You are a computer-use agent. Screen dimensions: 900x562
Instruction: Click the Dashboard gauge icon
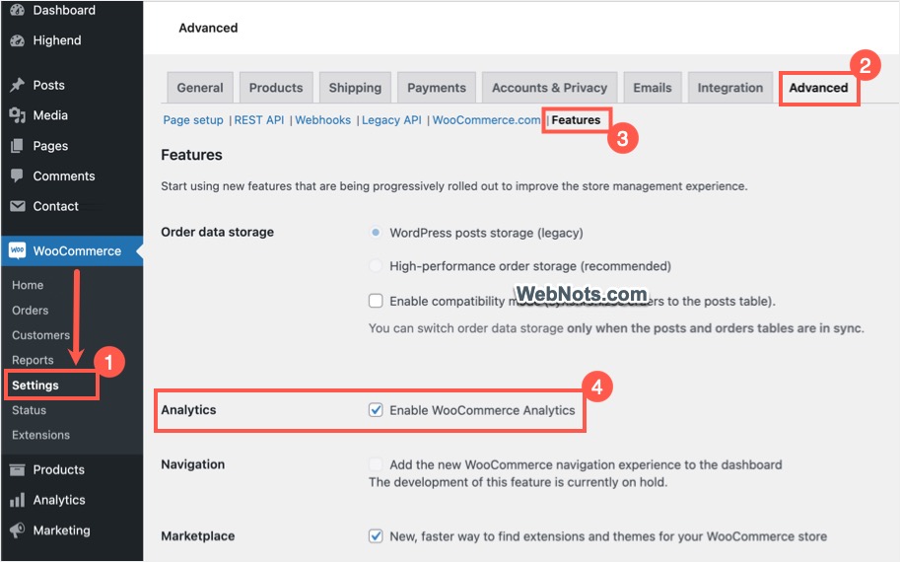click(17, 10)
